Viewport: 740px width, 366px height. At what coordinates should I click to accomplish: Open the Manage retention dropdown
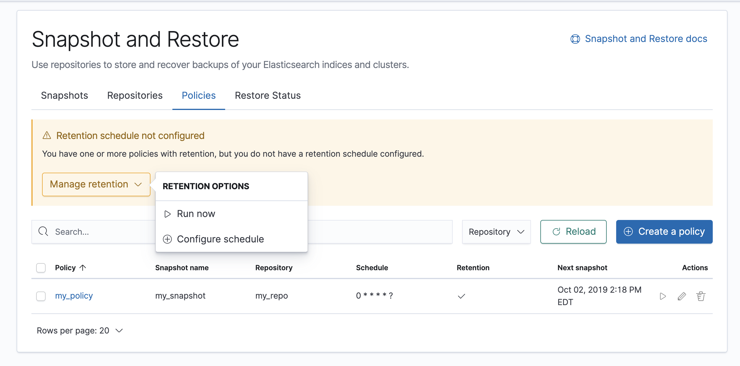tap(96, 184)
